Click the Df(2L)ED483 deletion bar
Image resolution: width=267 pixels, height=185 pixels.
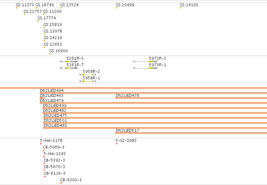point(155,128)
